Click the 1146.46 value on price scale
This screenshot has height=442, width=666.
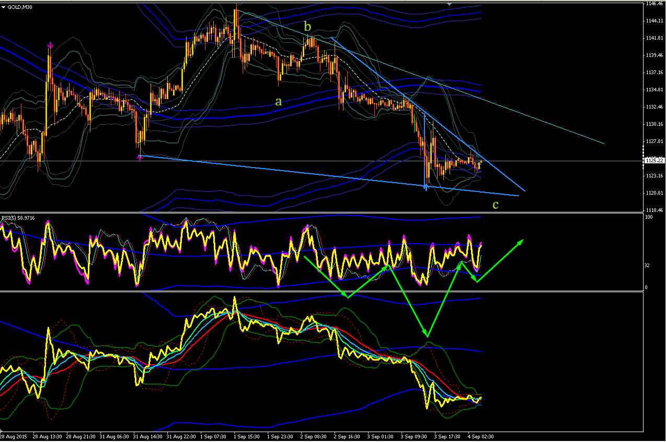(654, 4)
